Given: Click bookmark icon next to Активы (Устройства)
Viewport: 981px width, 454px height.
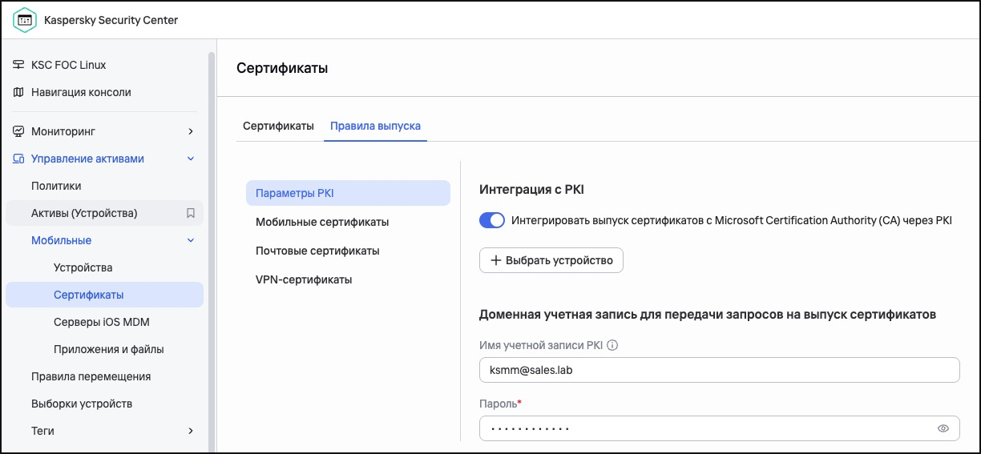Looking at the screenshot, I should click(191, 213).
